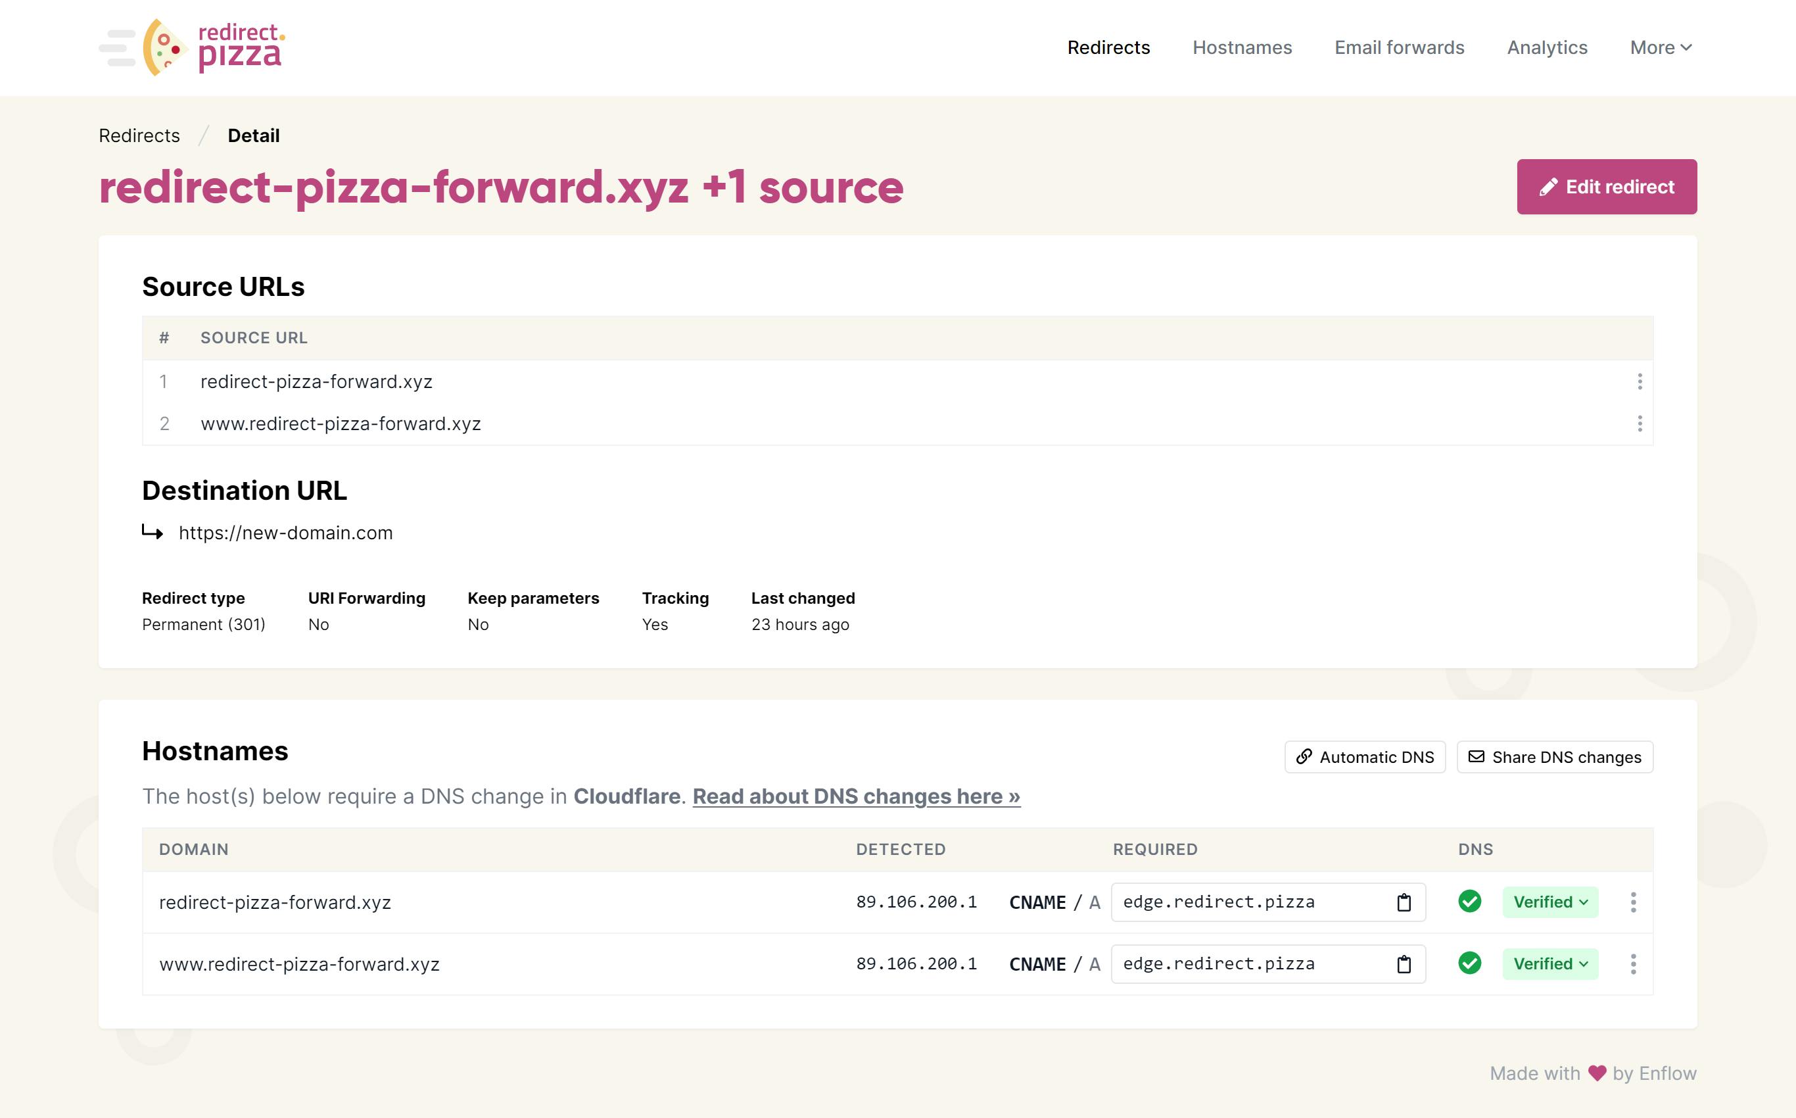This screenshot has width=1796, height=1118.
Task: Open more options for www hostname row
Action: point(1633,964)
